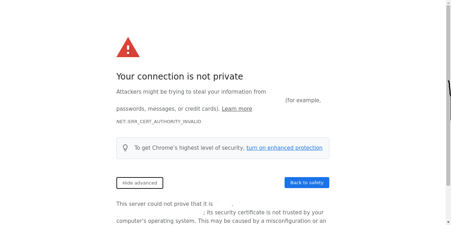Click the blue Back to safety button label

pos(307,182)
